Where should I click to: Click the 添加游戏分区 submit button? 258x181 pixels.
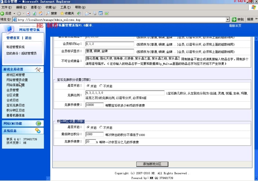coord(155,164)
